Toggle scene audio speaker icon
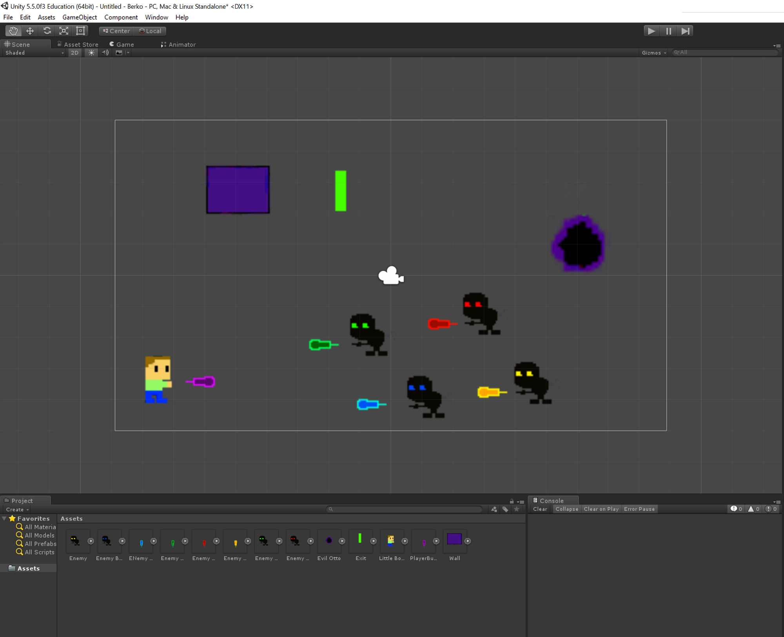This screenshot has height=637, width=784. pyautogui.click(x=105, y=53)
